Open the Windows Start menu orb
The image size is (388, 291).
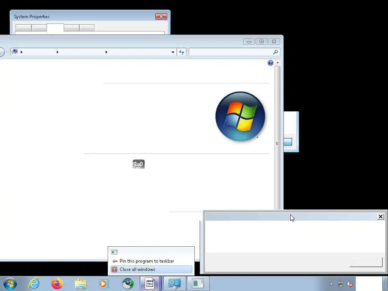(x=10, y=283)
